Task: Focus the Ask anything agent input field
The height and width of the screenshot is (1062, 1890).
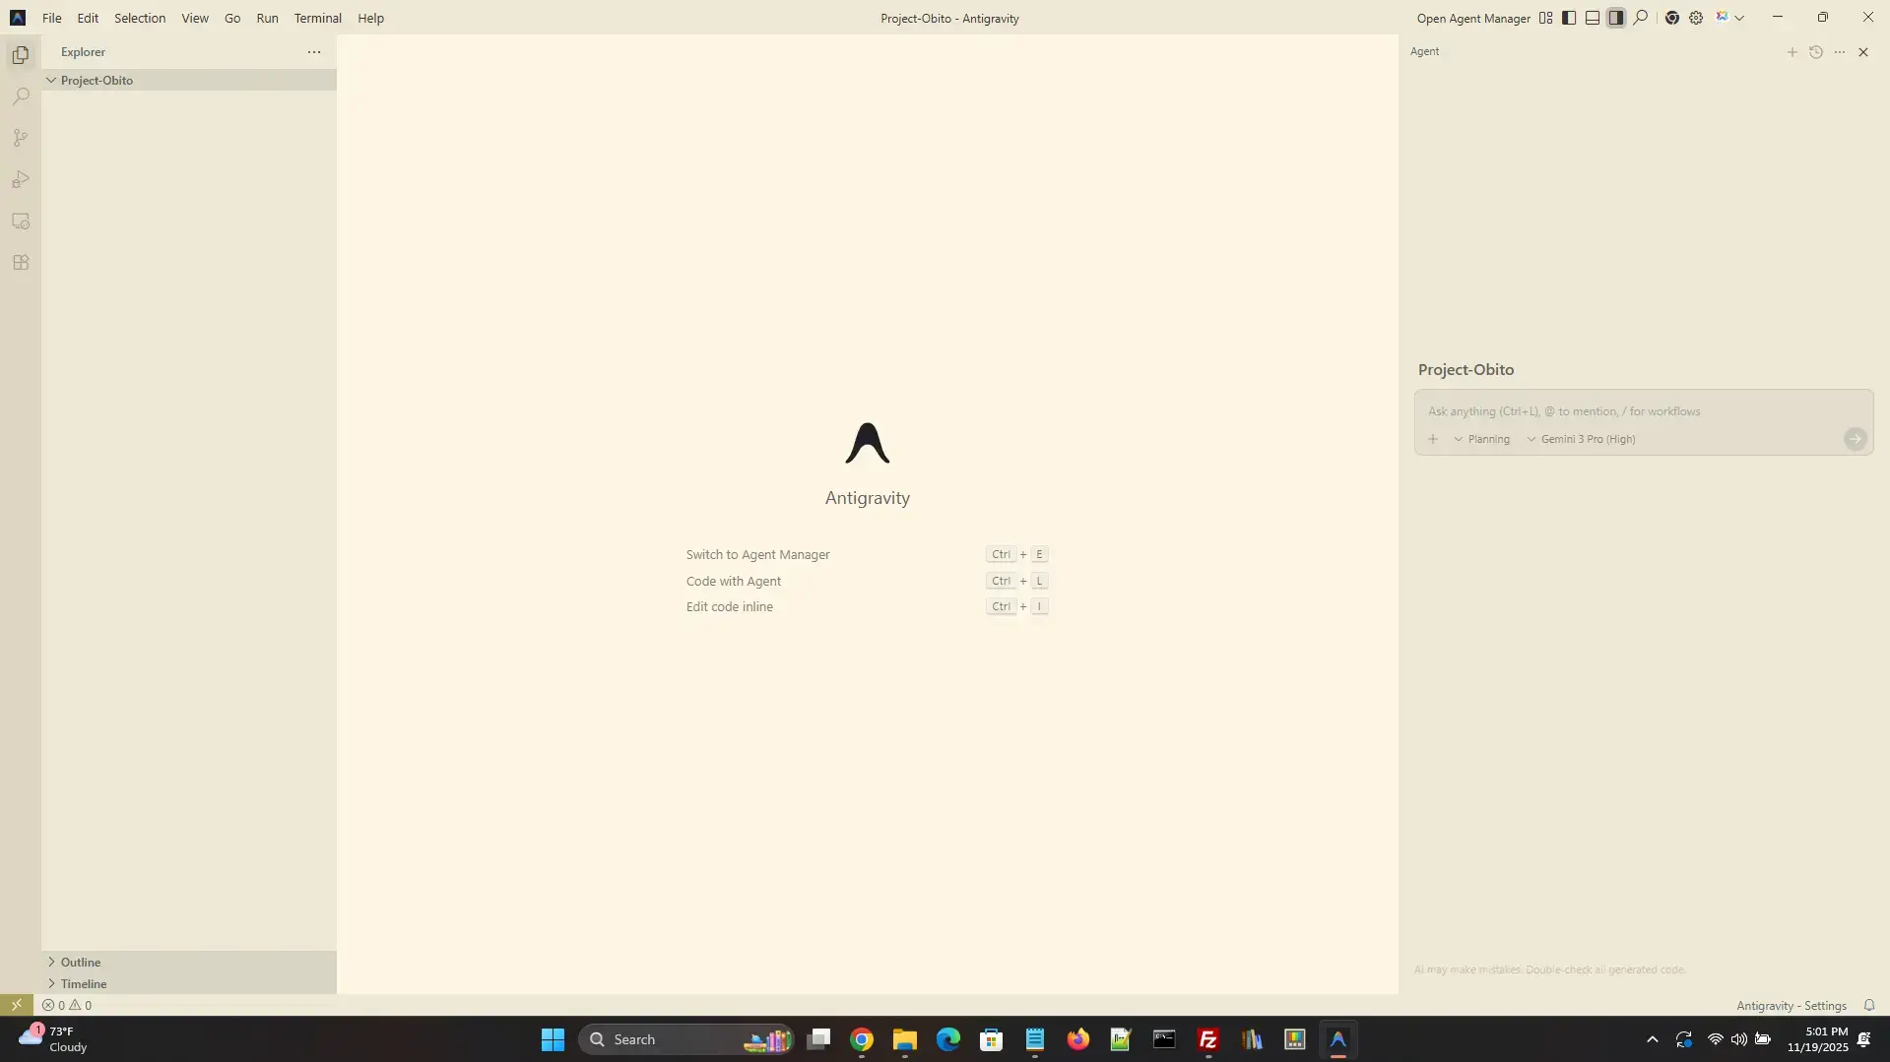Action: [x=1635, y=411]
